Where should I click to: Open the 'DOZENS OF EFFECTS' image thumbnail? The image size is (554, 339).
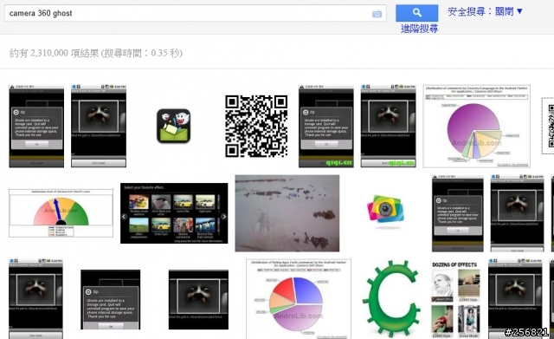455,299
